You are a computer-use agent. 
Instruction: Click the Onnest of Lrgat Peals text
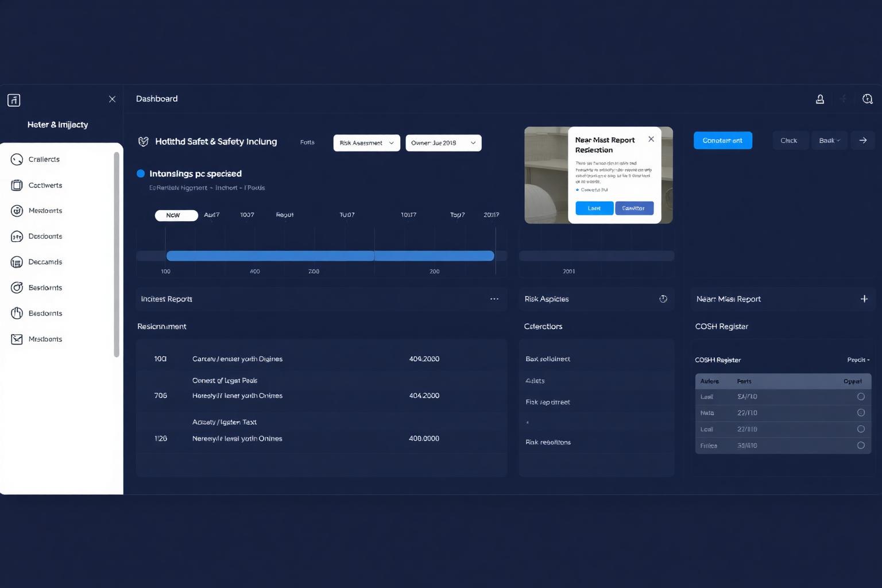coord(225,381)
